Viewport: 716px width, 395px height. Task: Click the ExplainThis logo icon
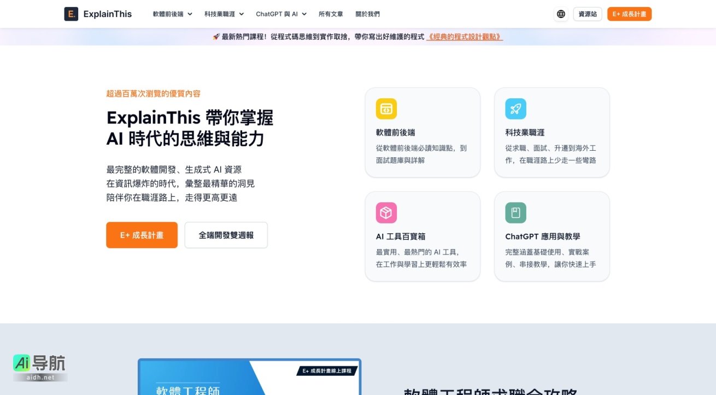(x=72, y=14)
